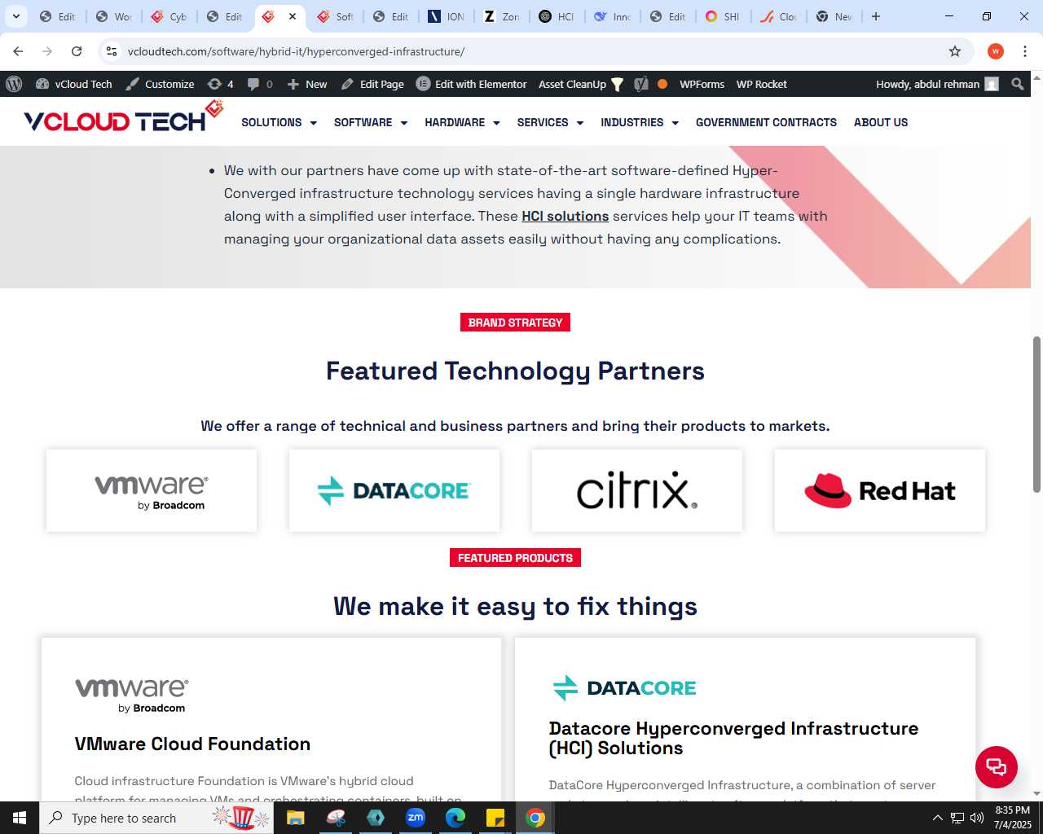
Task: Open the red live chat bubble
Action: pos(997,767)
